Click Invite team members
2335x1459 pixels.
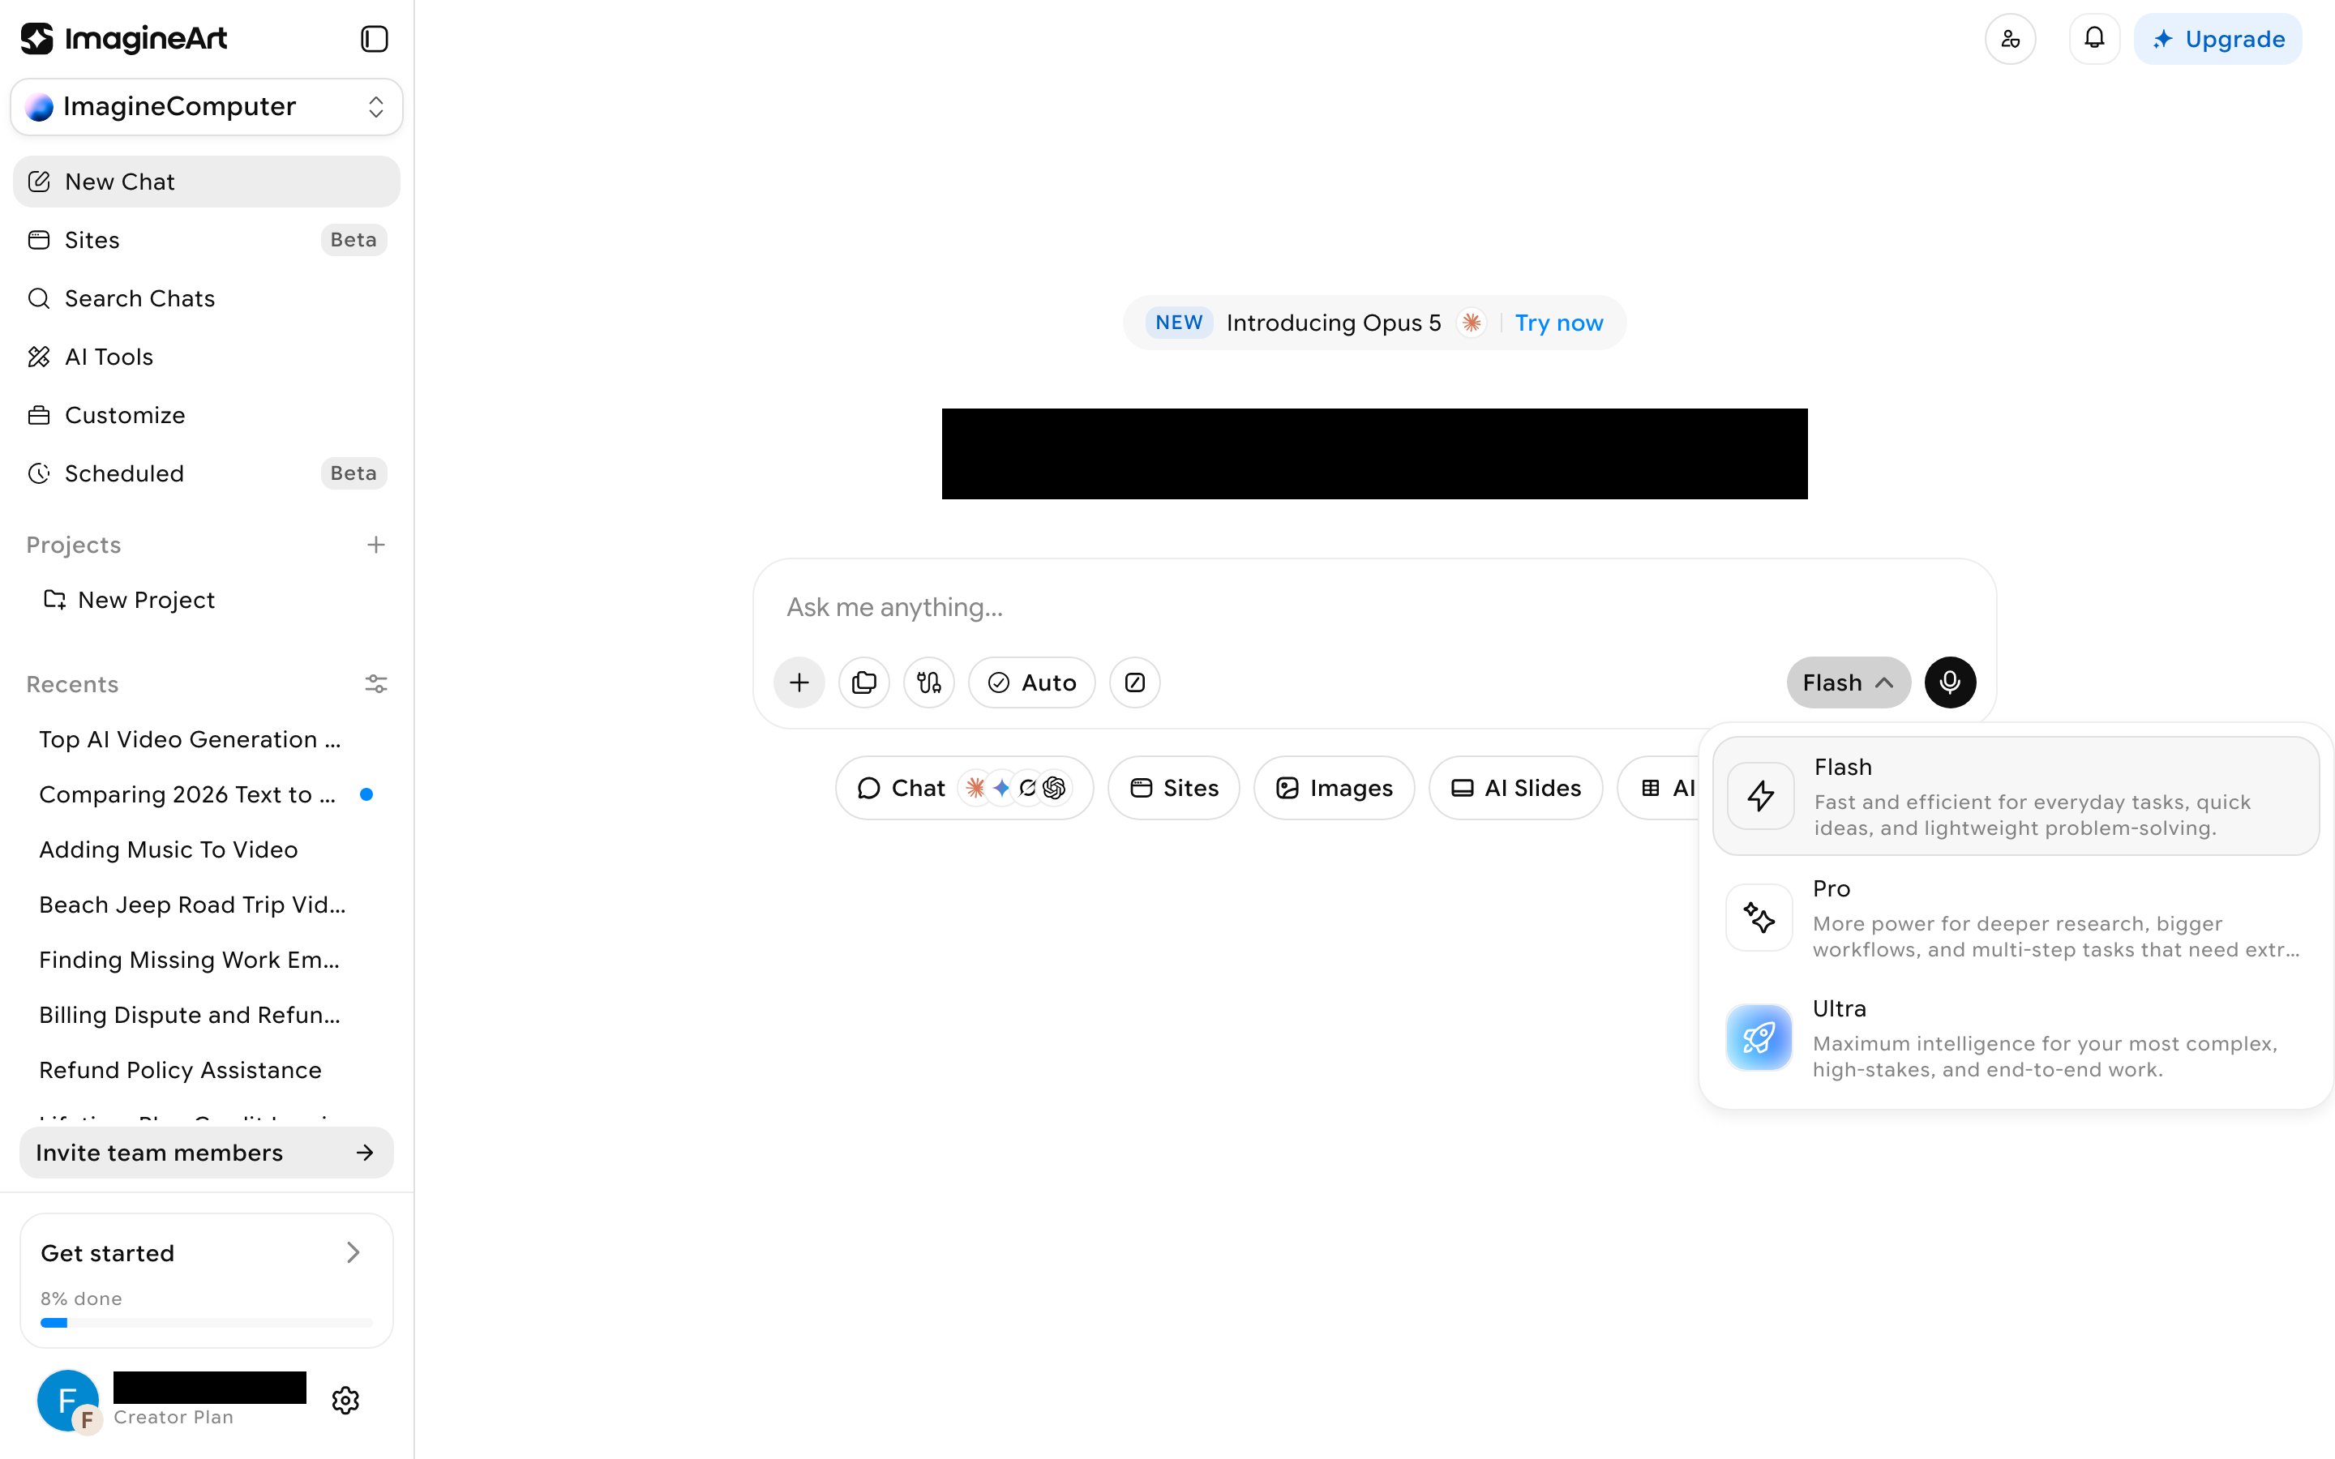[207, 1152]
